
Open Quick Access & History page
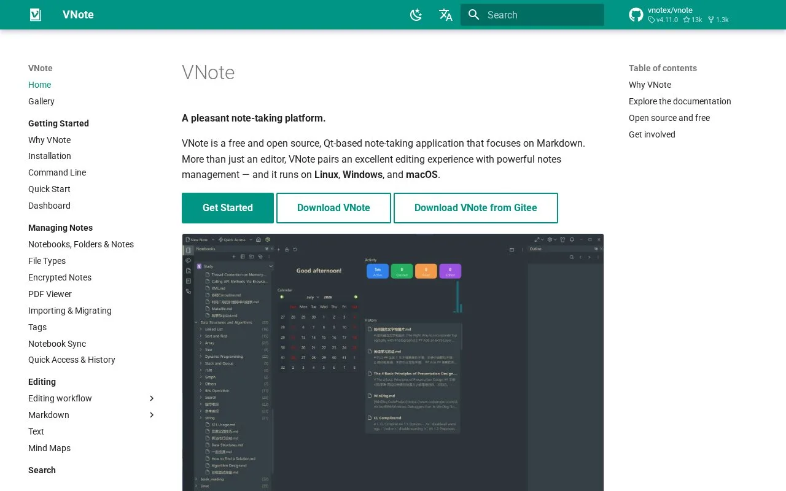(x=72, y=360)
